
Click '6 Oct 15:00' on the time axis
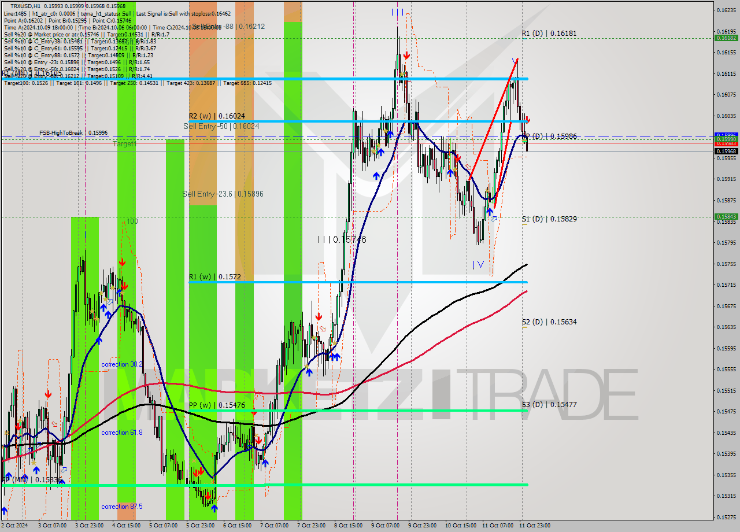pyautogui.click(x=237, y=526)
